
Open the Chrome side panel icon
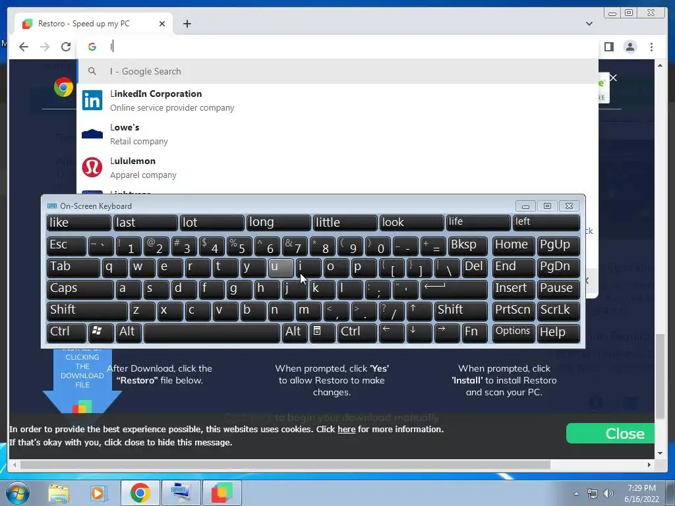click(608, 47)
